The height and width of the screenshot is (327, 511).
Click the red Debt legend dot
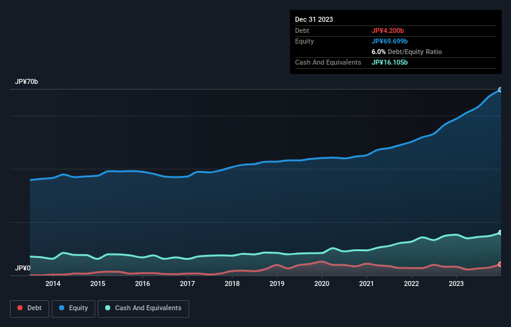click(20, 308)
